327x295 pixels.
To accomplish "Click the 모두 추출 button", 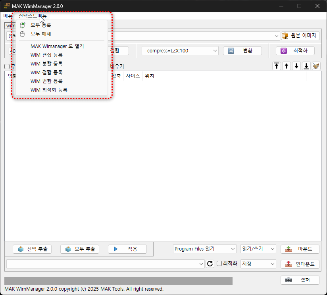I will (80, 249).
